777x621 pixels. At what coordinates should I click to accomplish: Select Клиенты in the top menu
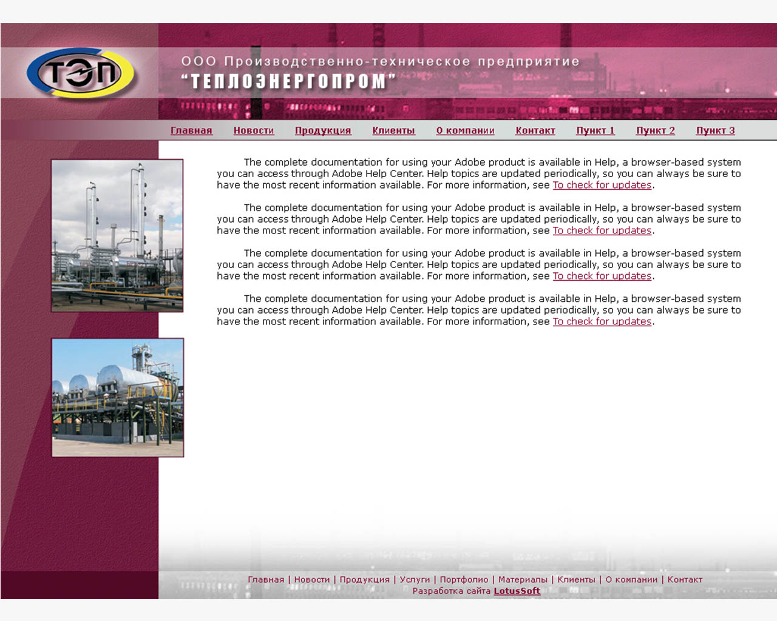[393, 130]
